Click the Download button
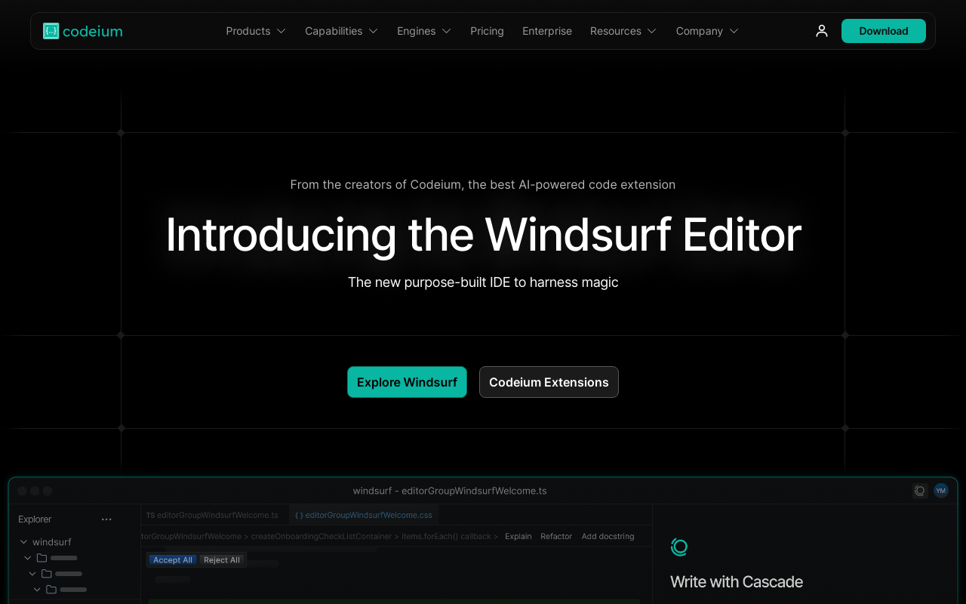Image resolution: width=966 pixels, height=604 pixels. coord(884,31)
